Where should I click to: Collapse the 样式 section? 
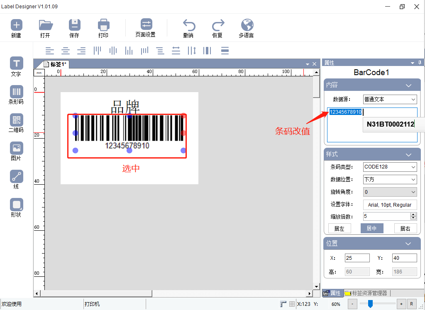click(408, 155)
